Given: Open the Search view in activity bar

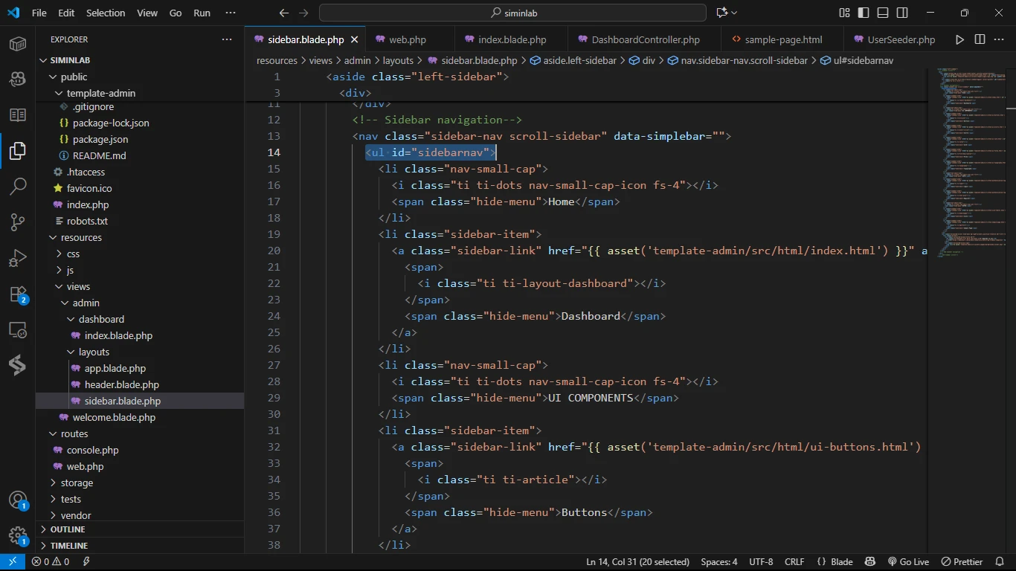Looking at the screenshot, I should tap(18, 187).
